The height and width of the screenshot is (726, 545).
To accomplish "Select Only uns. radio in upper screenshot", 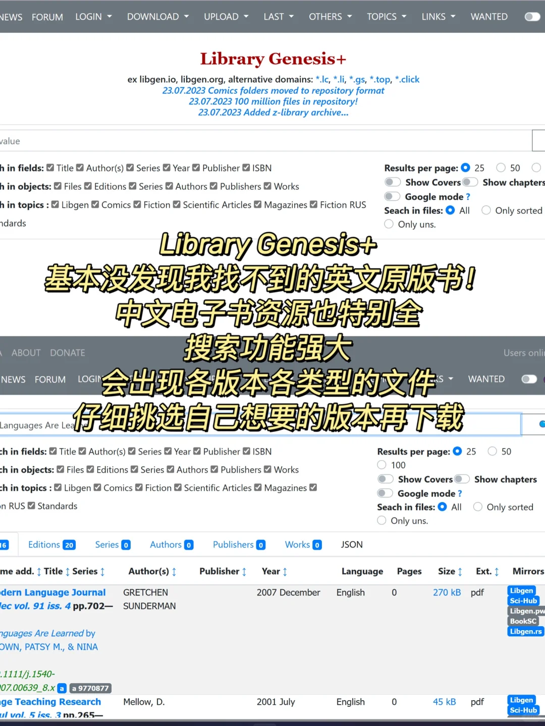I will tap(389, 224).
